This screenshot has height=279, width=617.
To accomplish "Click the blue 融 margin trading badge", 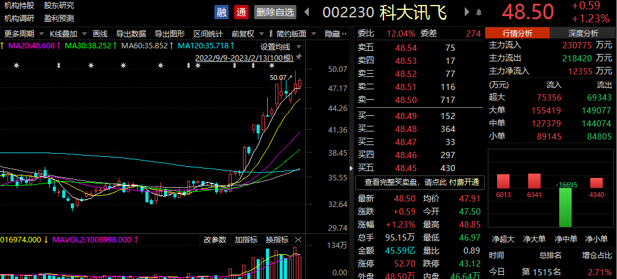I will click(222, 12).
